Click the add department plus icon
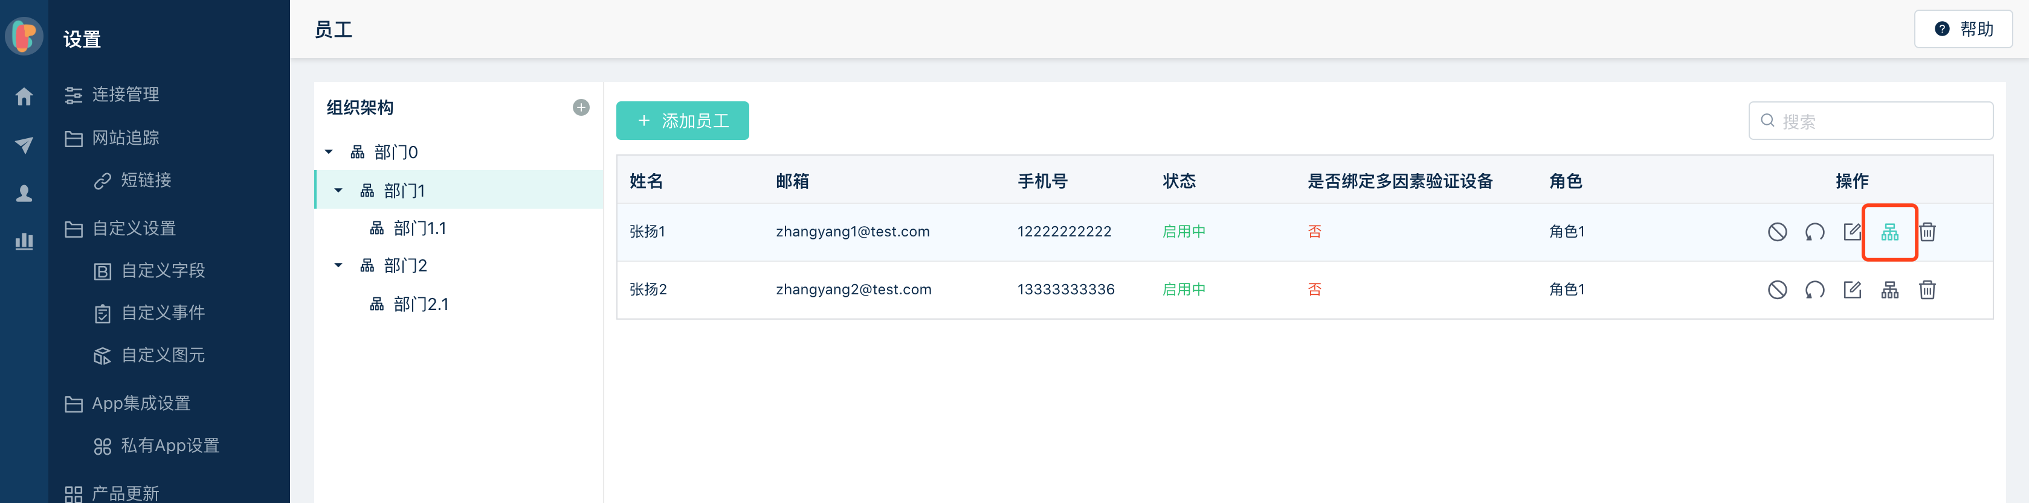 581,108
